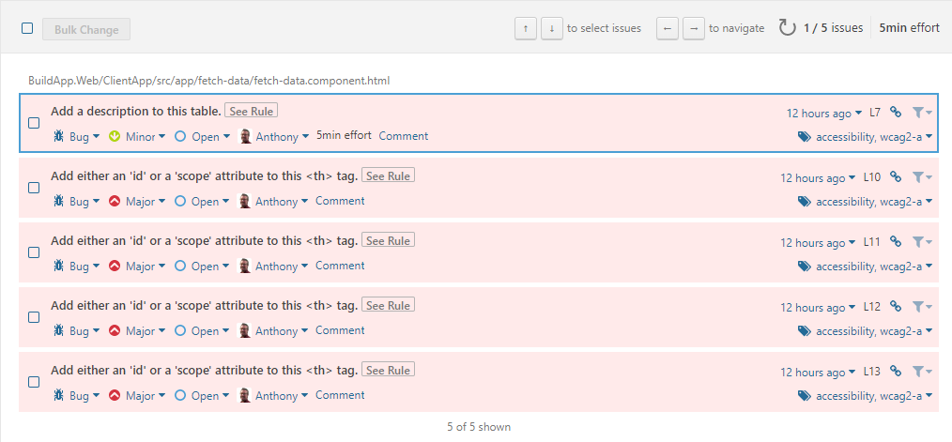
Task: Click the L12 line number
Action: click(x=872, y=307)
